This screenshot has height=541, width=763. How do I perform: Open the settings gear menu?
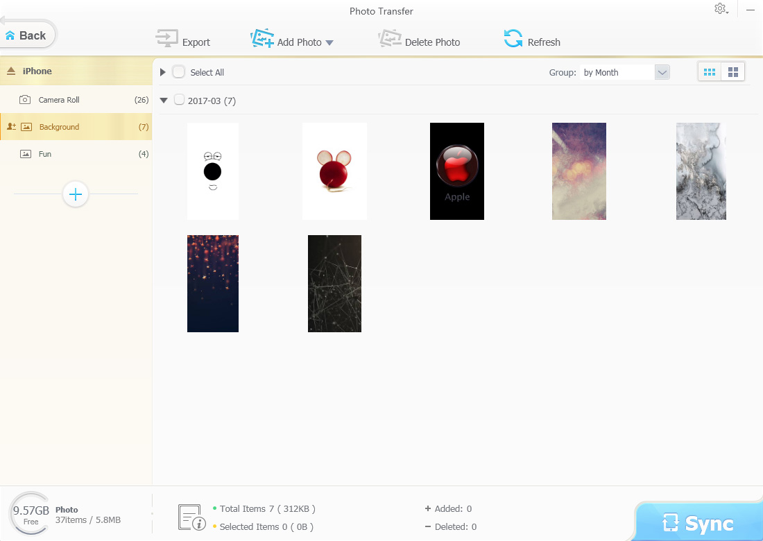tap(721, 9)
